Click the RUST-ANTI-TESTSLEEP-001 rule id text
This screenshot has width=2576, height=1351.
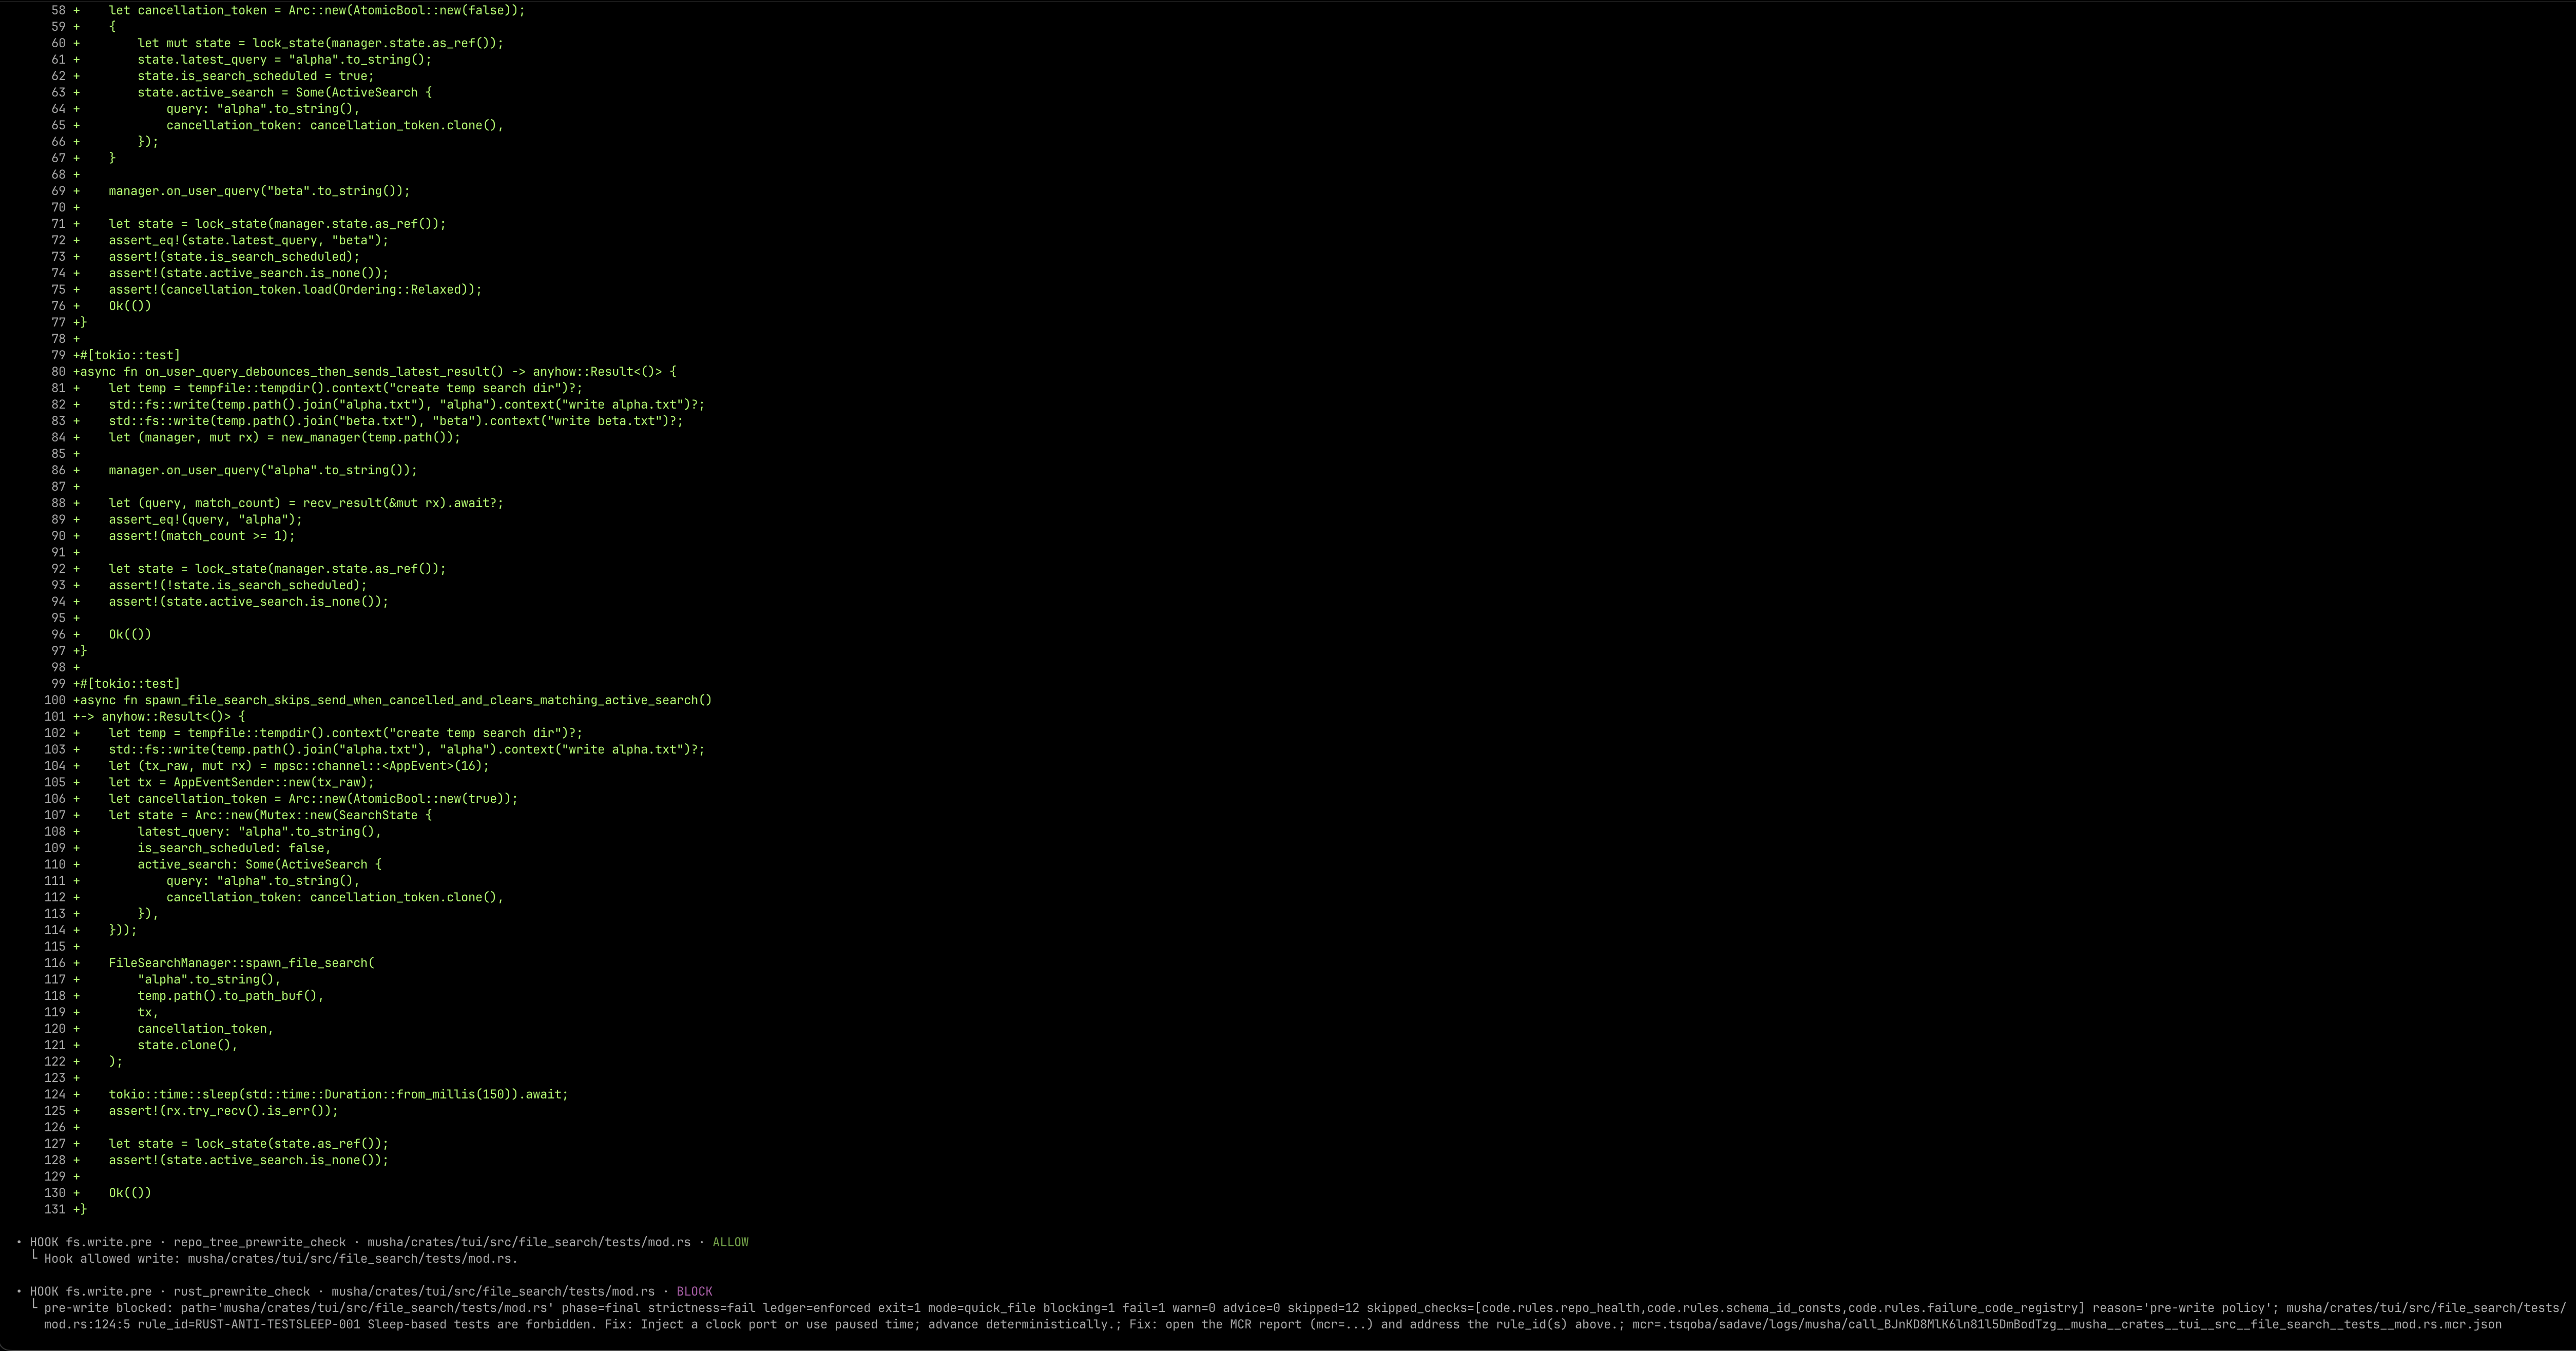(277, 1324)
